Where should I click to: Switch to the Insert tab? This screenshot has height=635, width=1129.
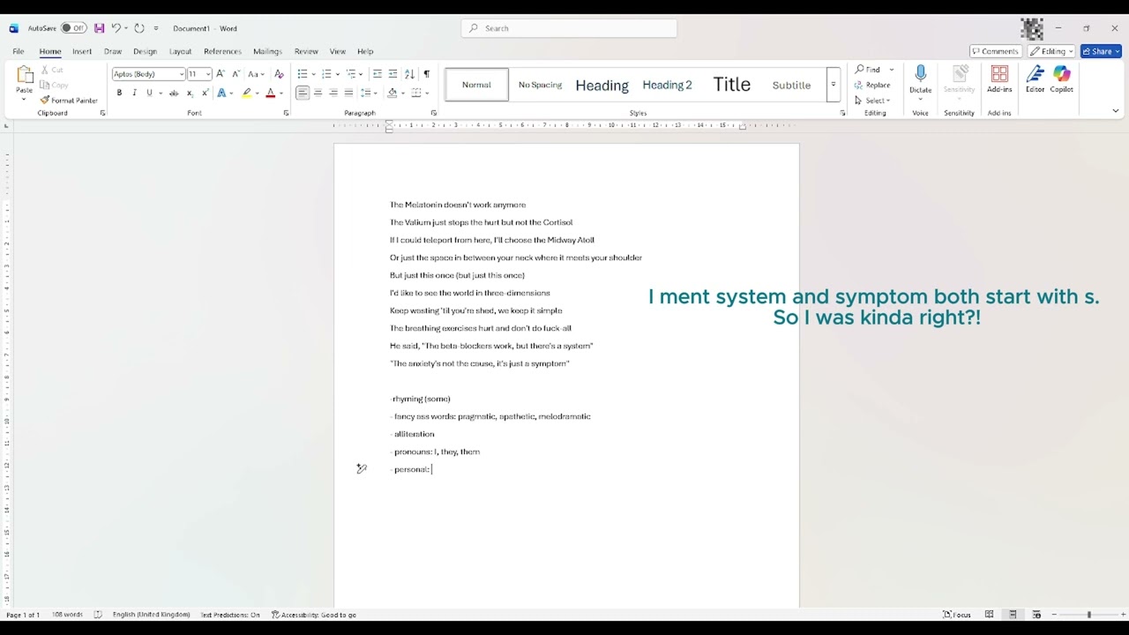coord(82,51)
